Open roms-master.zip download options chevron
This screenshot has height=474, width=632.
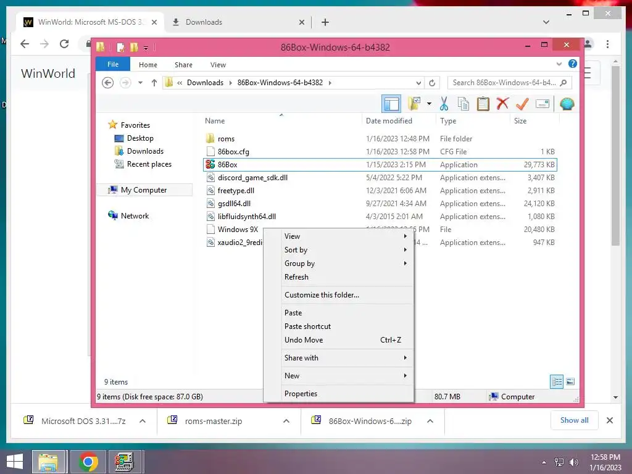pos(286,421)
